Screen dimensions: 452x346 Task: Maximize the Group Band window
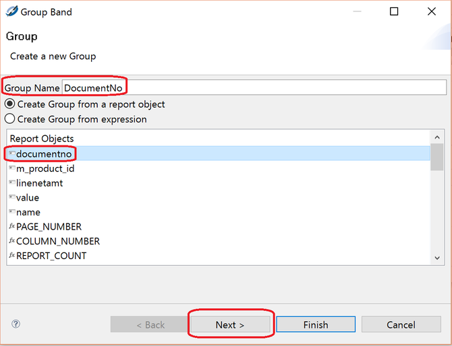394,11
